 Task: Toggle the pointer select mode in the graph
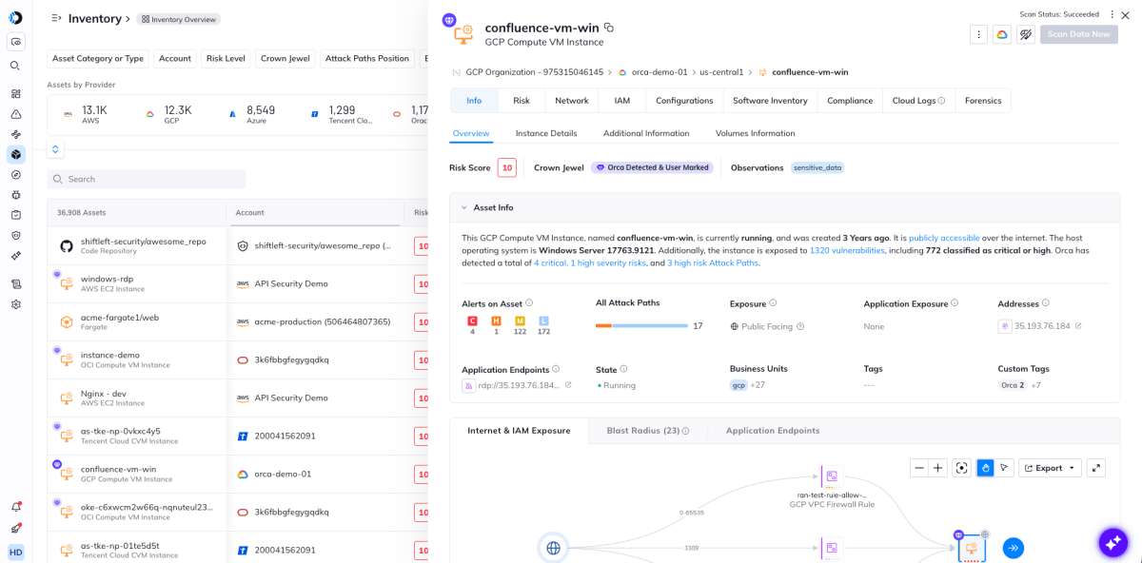pos(1004,468)
